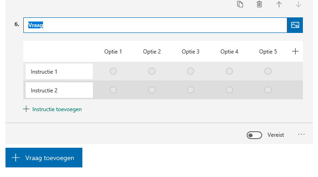The width and height of the screenshot is (318, 177).
Task: Edit the Instructie 1 row label
Action: (59, 71)
